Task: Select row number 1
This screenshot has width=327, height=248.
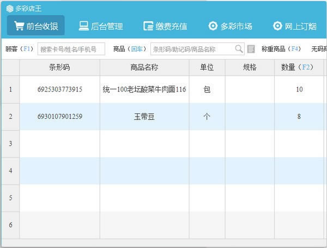Action: pyautogui.click(x=10, y=89)
